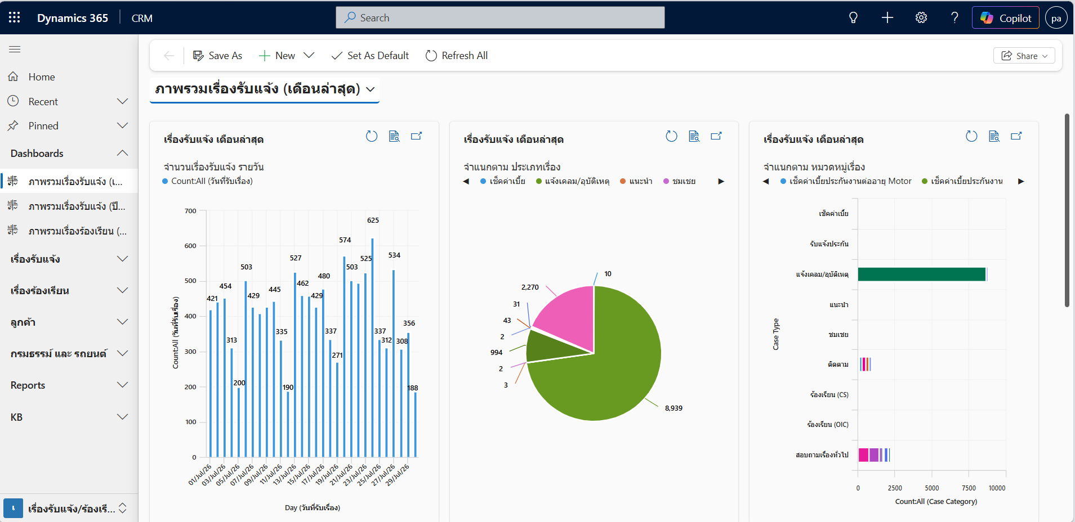Open the dashboard selector ภาพรวมเรื่องรับแจ้ง (เดือนล่าสุด)
The image size is (1075, 522).
[x=265, y=89]
